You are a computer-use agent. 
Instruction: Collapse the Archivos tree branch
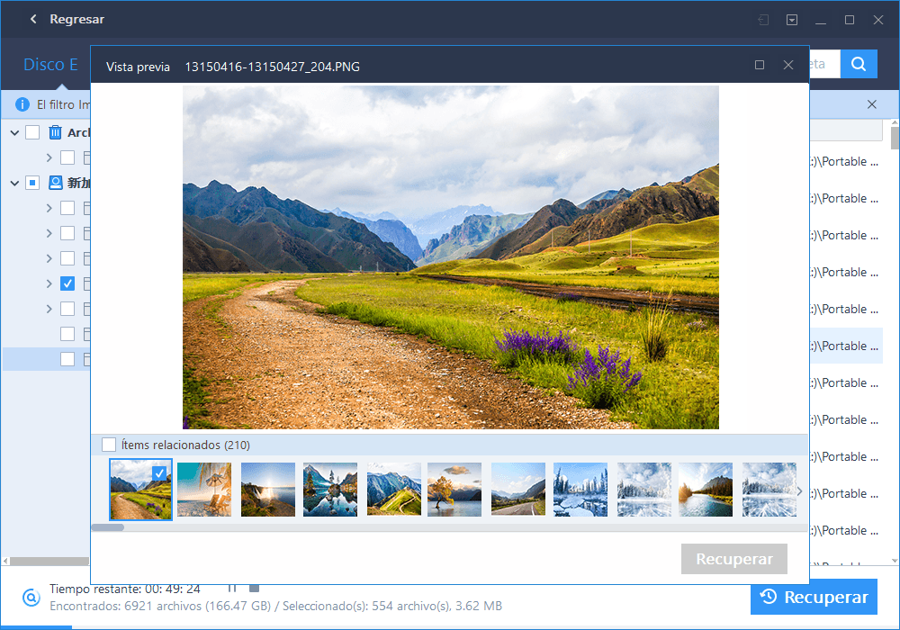click(x=13, y=132)
